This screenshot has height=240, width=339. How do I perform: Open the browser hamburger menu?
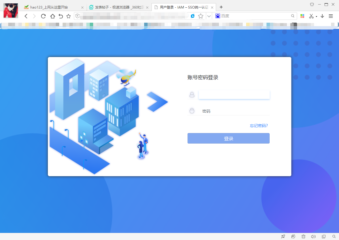click(331, 16)
